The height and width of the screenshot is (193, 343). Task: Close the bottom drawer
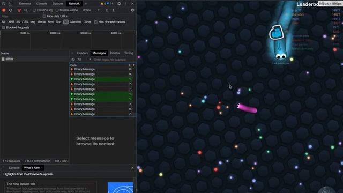[x=132, y=168]
